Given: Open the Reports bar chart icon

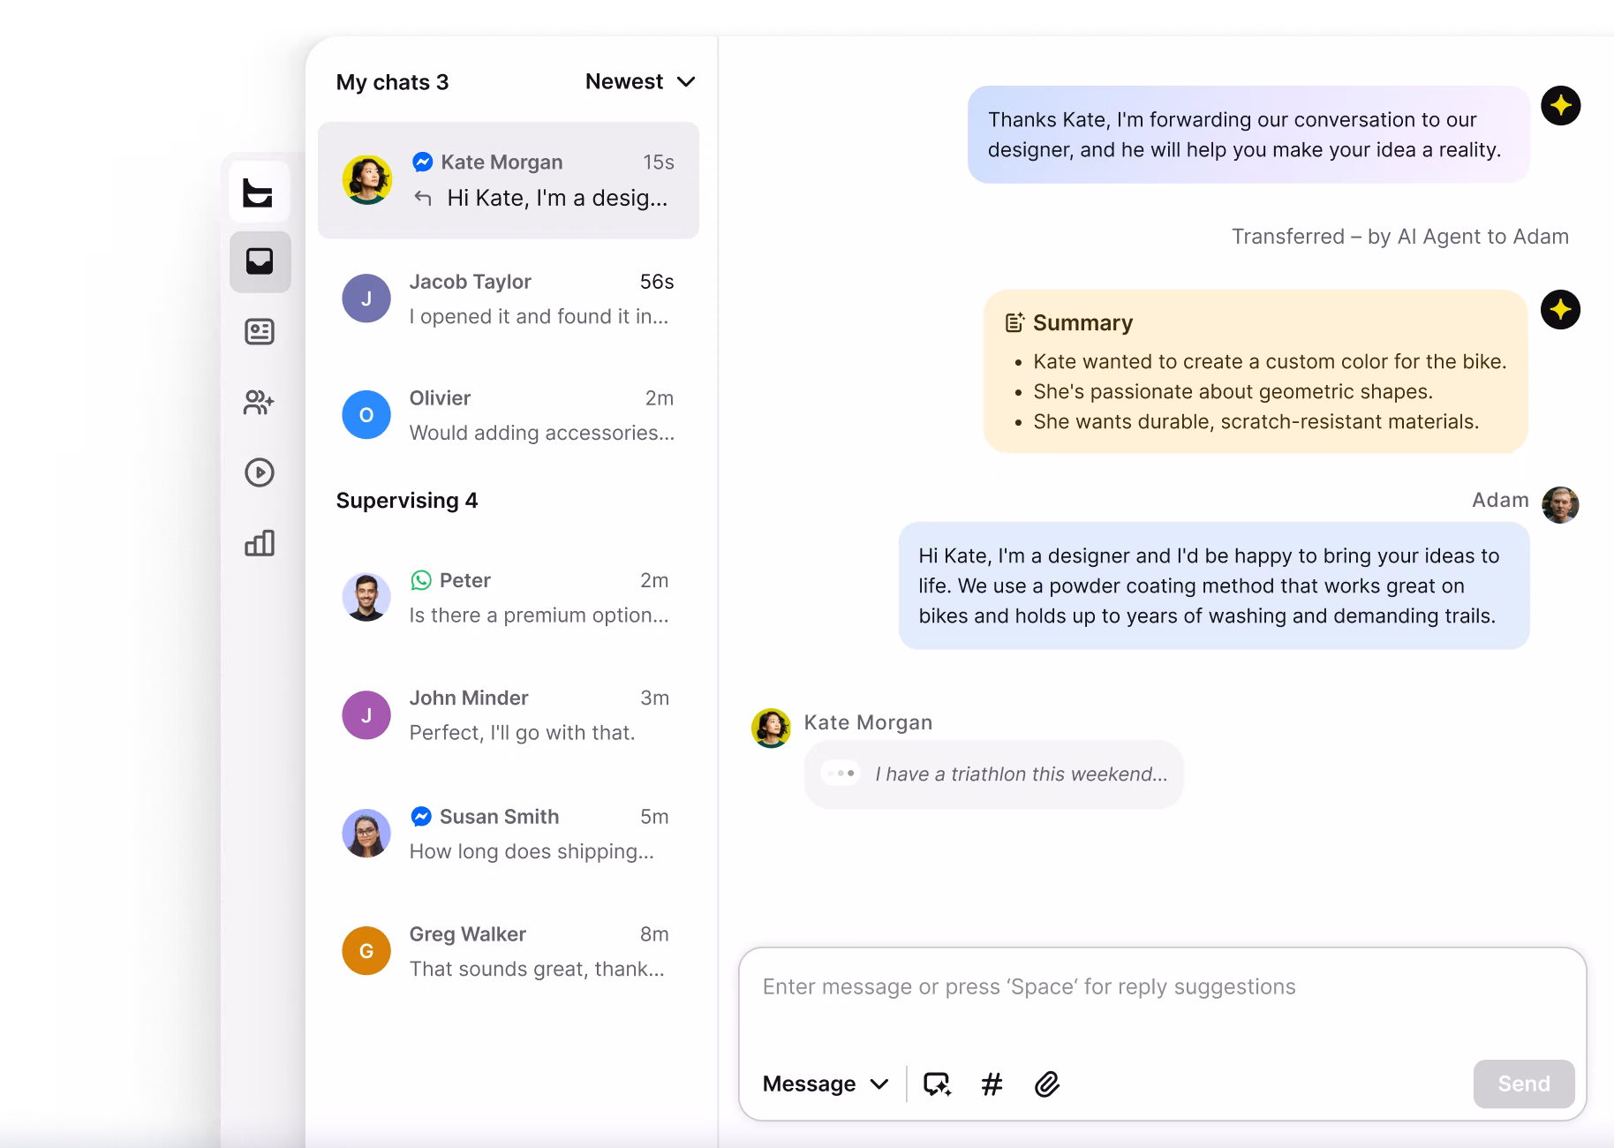Looking at the screenshot, I should click(x=260, y=543).
